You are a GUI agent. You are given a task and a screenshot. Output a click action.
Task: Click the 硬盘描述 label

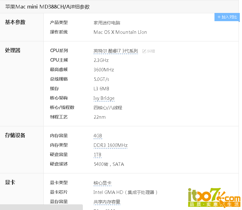(x=59, y=164)
